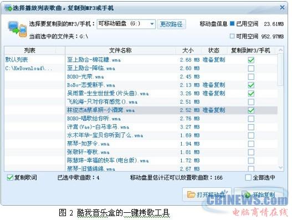Select the song 张敬轩-春秋.wma

(88, 152)
